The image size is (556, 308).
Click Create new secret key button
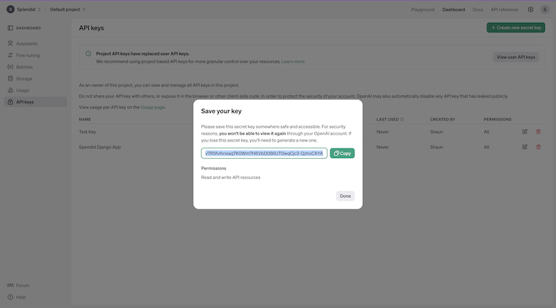click(516, 28)
